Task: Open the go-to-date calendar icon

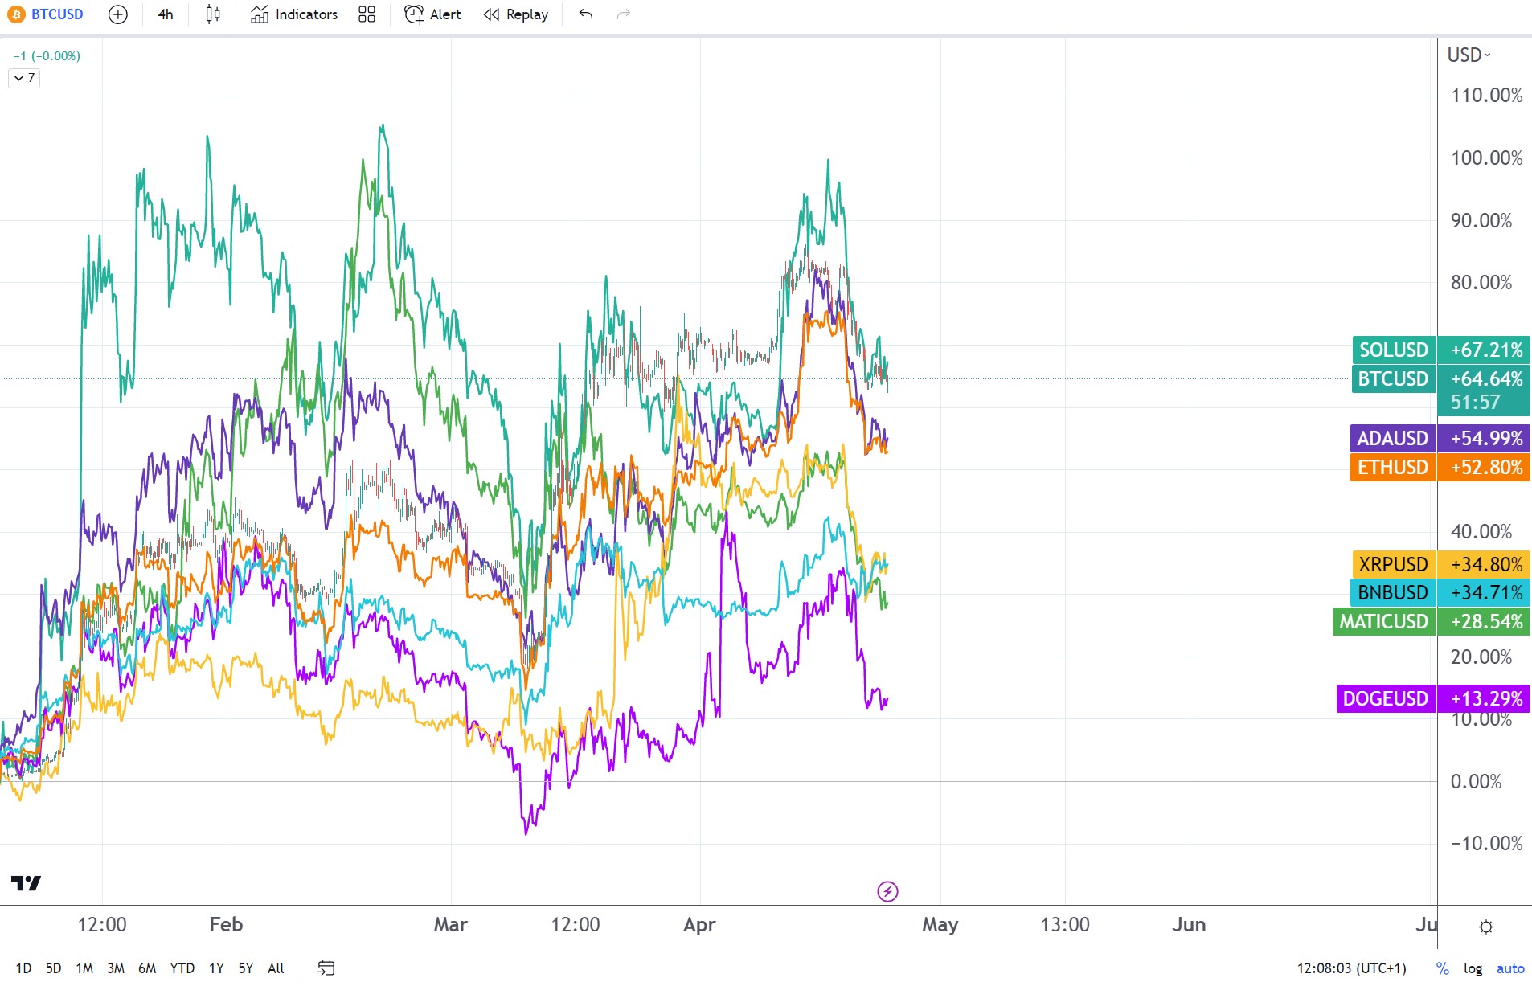Action: 326,968
